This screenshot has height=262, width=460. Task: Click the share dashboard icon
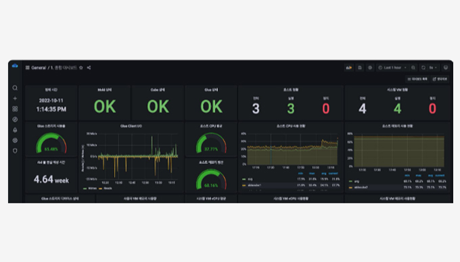89,68
